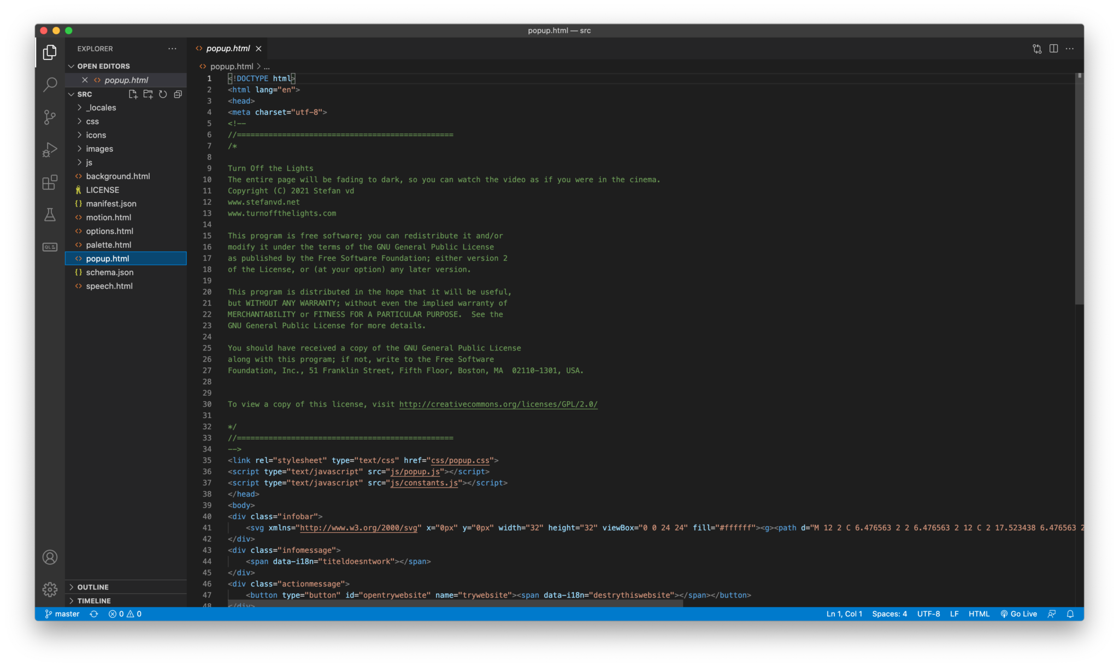Image resolution: width=1119 pixels, height=667 pixels.
Task: Create a new folder in the Explorer
Action: pos(148,94)
